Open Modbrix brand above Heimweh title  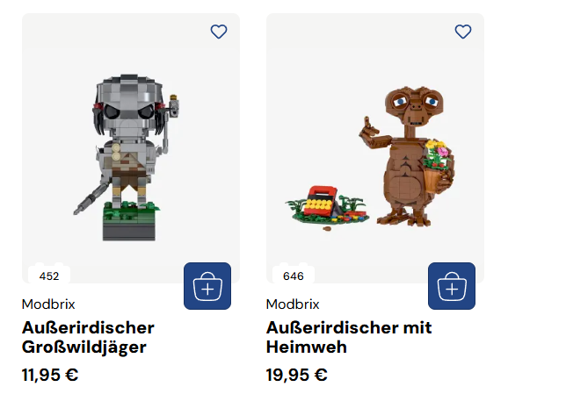tap(293, 304)
